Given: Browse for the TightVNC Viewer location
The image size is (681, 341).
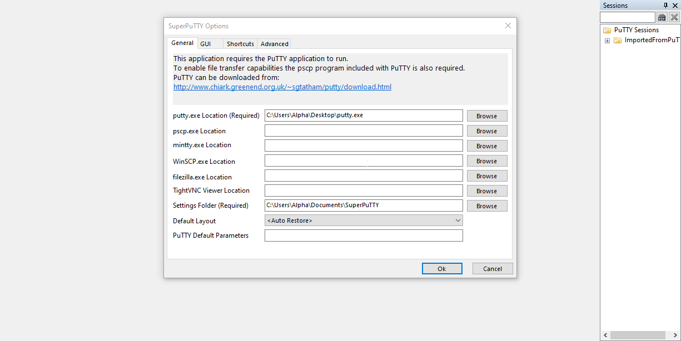Looking at the screenshot, I should tap(486, 190).
